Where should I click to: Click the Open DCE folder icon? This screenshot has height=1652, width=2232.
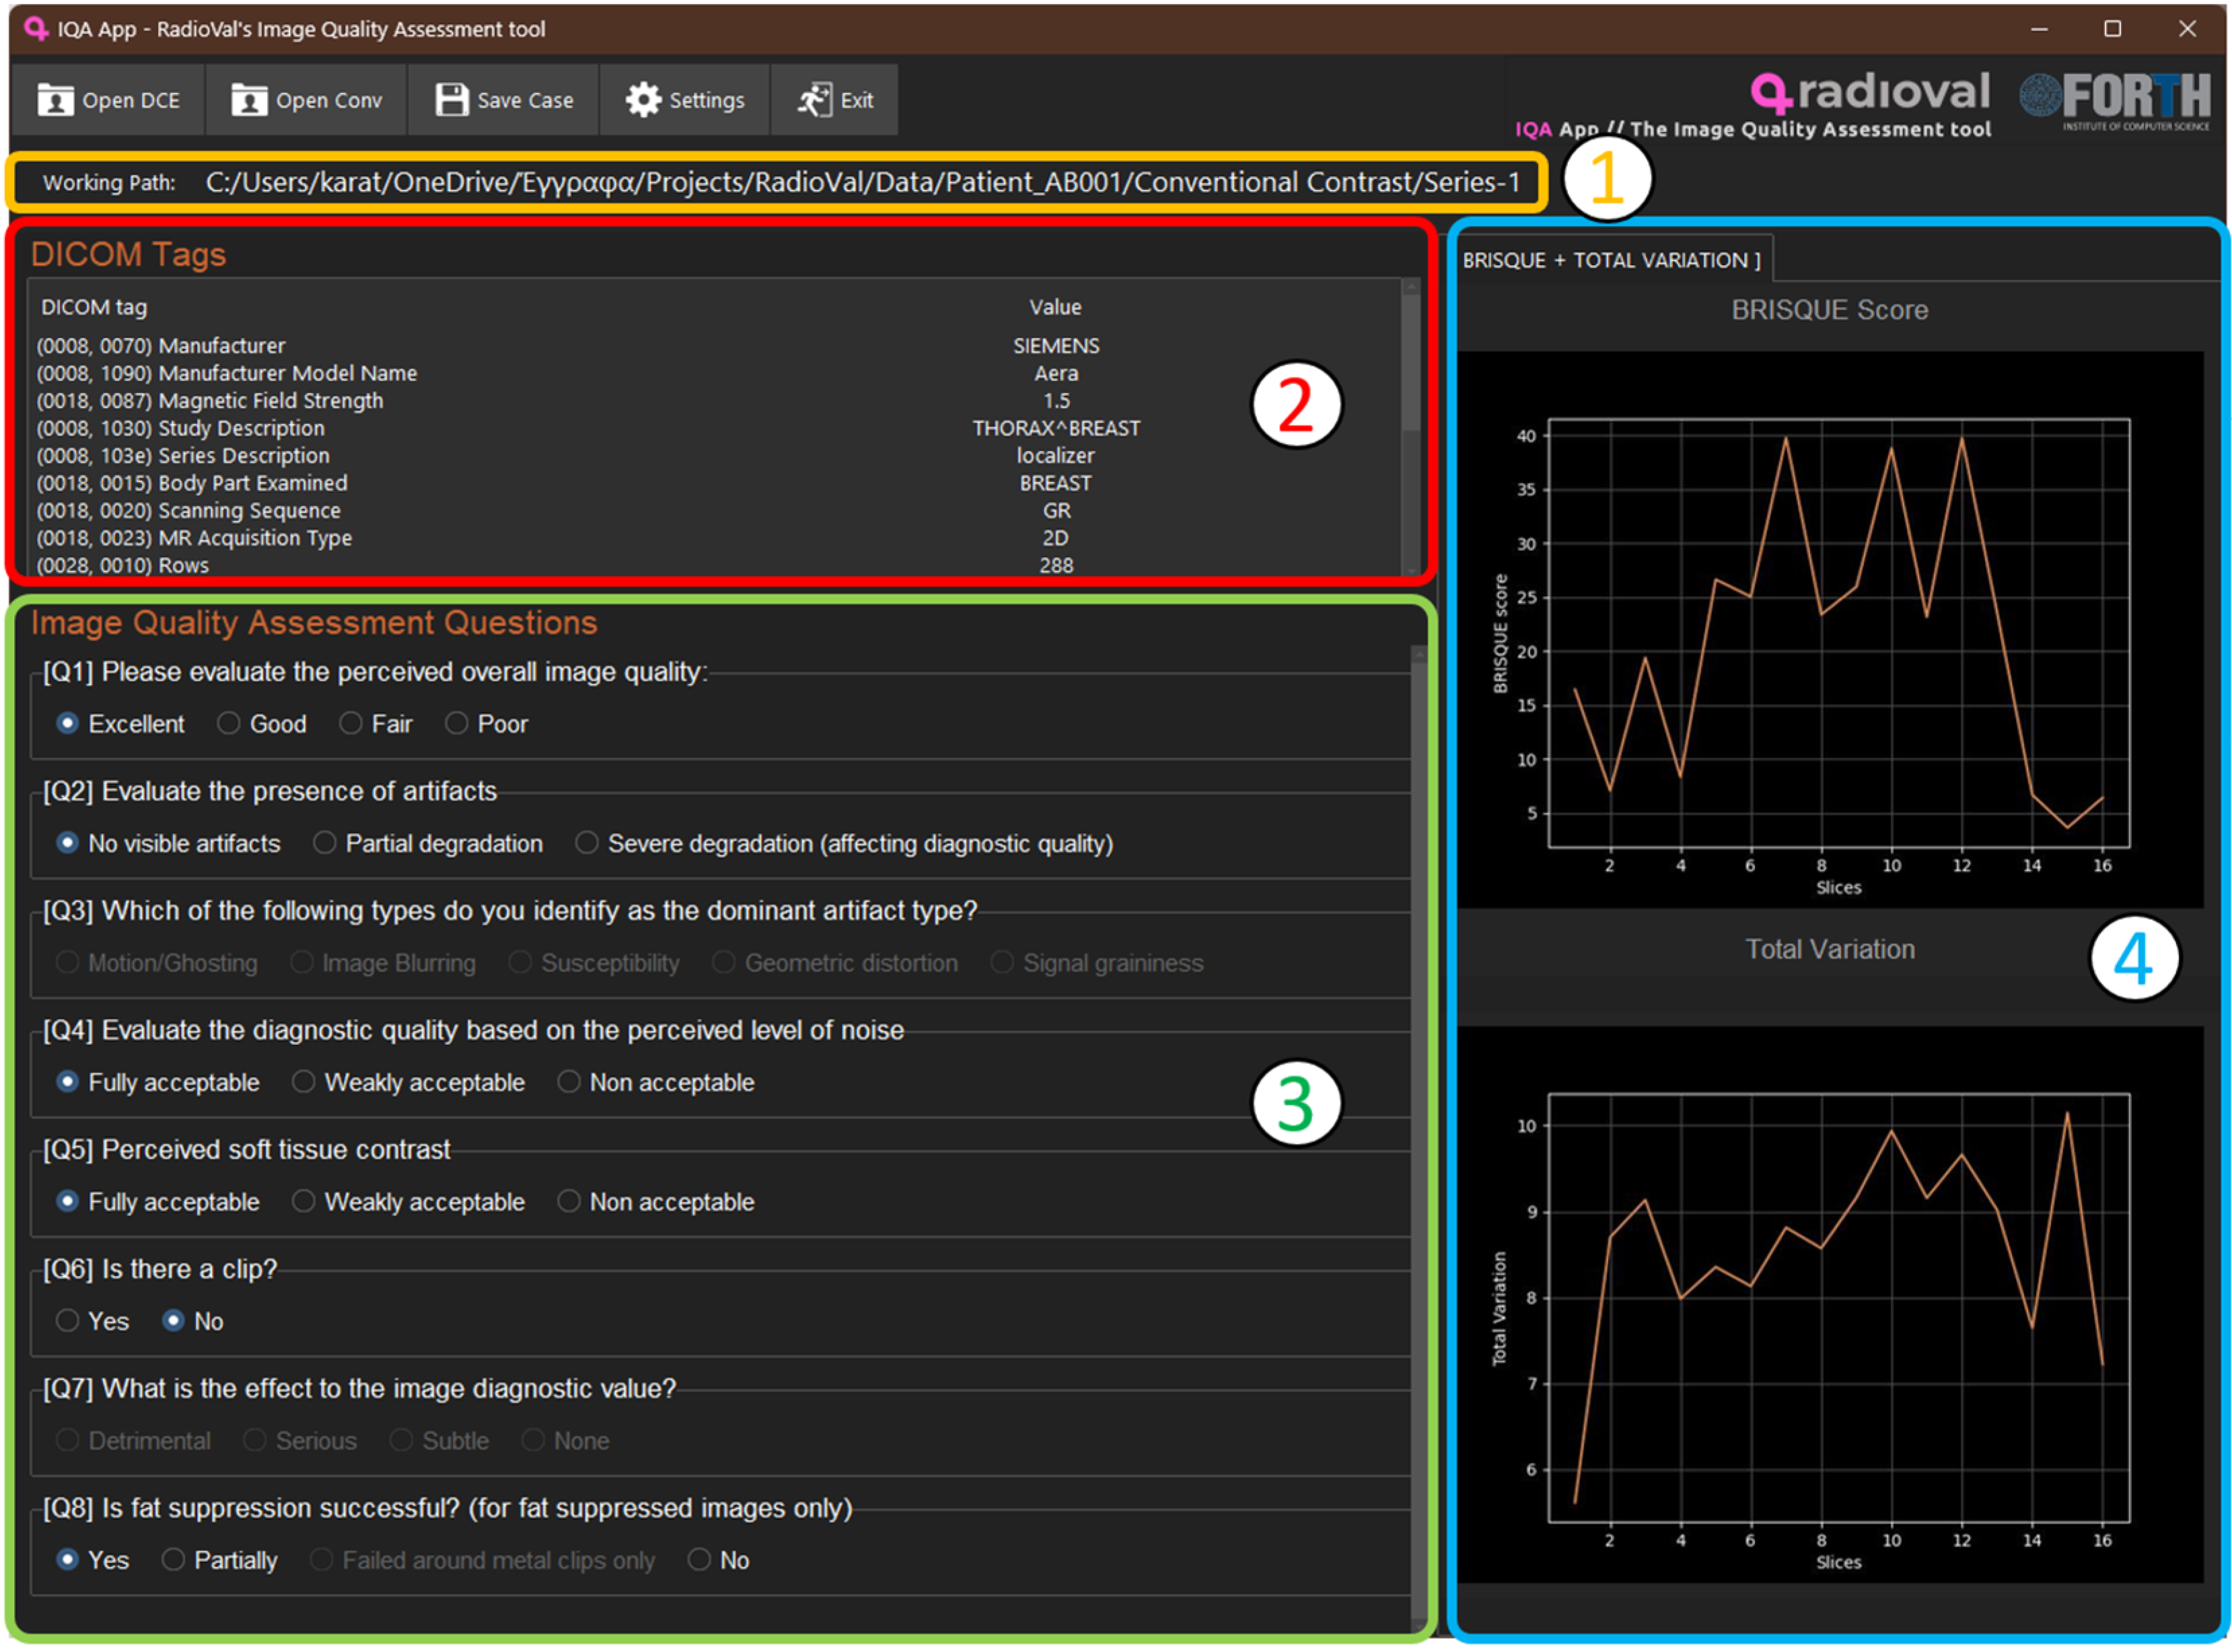[55, 100]
